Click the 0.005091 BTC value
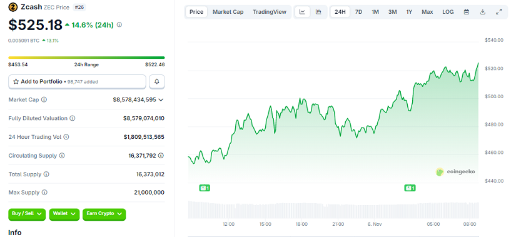The image size is (516, 237). coord(24,41)
